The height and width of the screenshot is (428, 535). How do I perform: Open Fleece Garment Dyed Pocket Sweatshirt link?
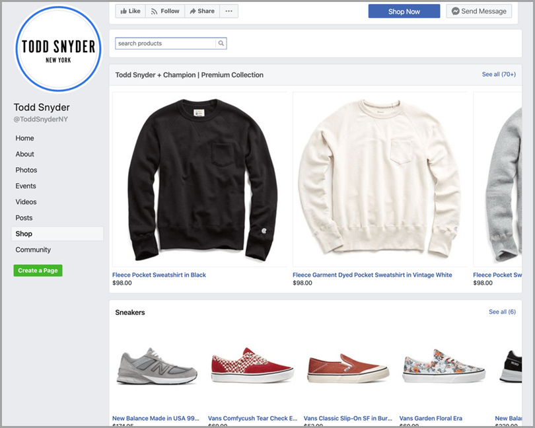[x=373, y=275]
